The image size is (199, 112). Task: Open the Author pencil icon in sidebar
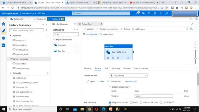[3, 31]
